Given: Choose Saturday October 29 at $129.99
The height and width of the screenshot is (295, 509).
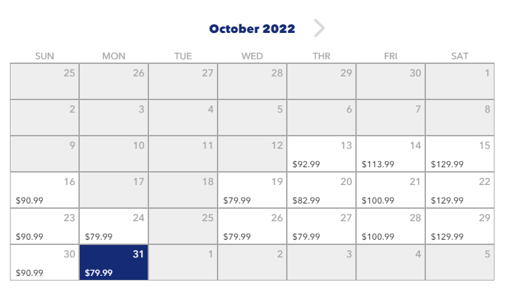Looking at the screenshot, I should pos(460,227).
